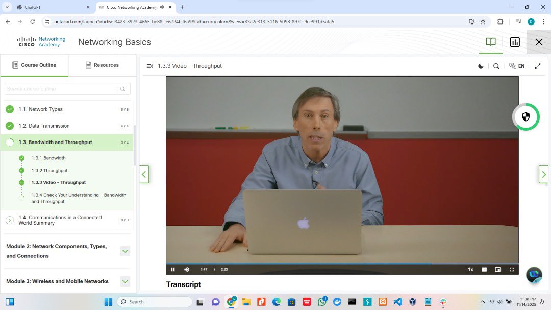Change playback speed from 1x

(470, 269)
